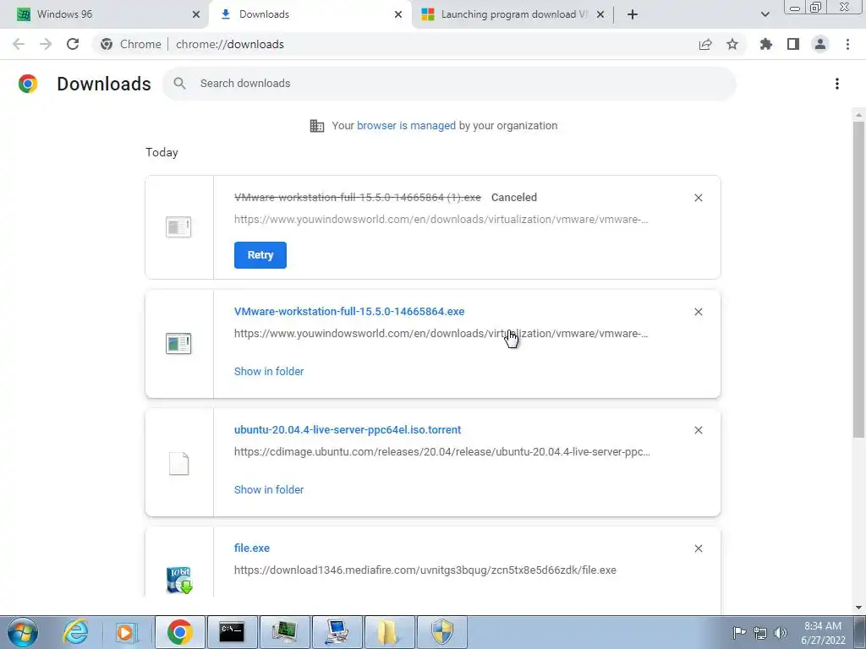Bookmark this page with the star icon
Screen dimensions: 866x649
coord(732,44)
